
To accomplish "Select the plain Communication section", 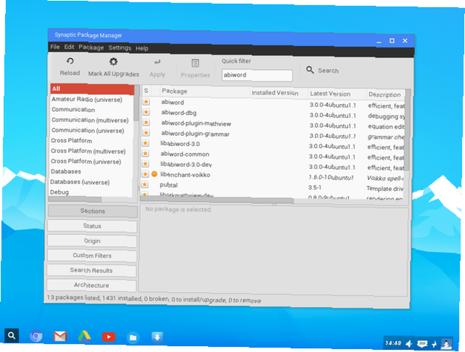I will coord(73,109).
